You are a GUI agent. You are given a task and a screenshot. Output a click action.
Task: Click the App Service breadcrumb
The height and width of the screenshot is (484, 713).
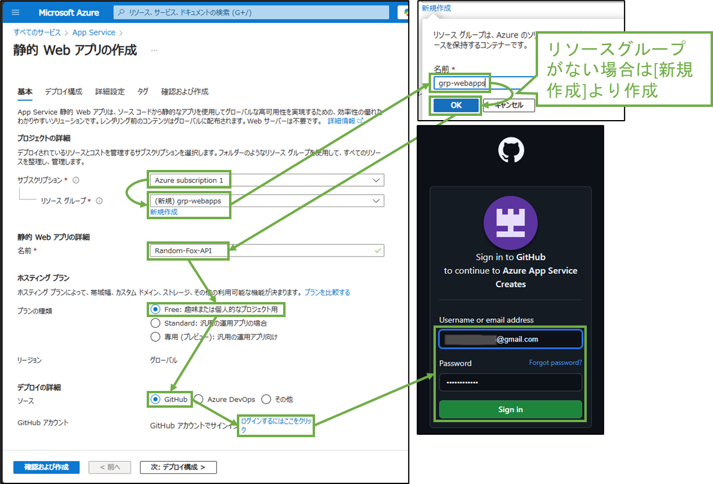click(94, 32)
